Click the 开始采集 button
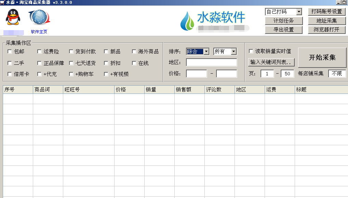The image size is (348, 198). 322,58
